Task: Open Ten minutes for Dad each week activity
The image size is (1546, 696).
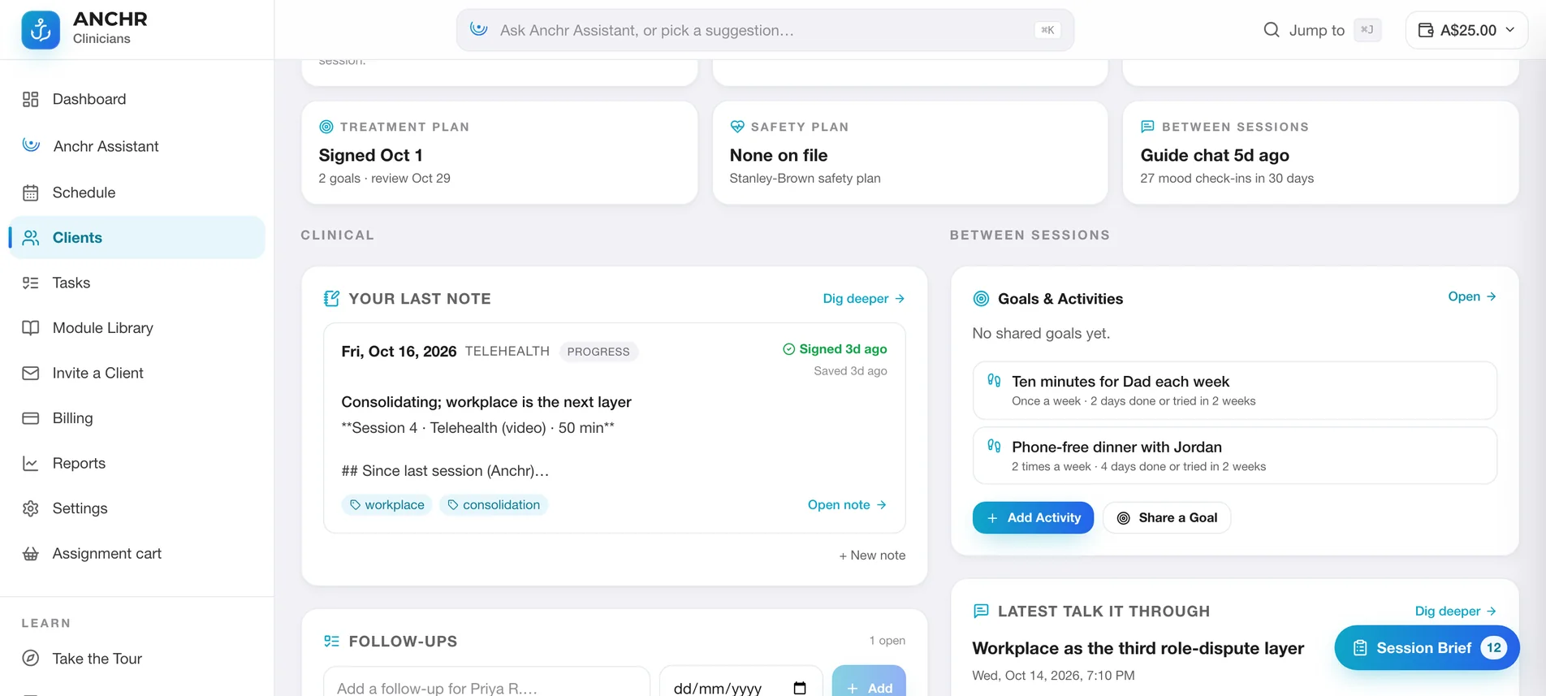Action: 1234,391
